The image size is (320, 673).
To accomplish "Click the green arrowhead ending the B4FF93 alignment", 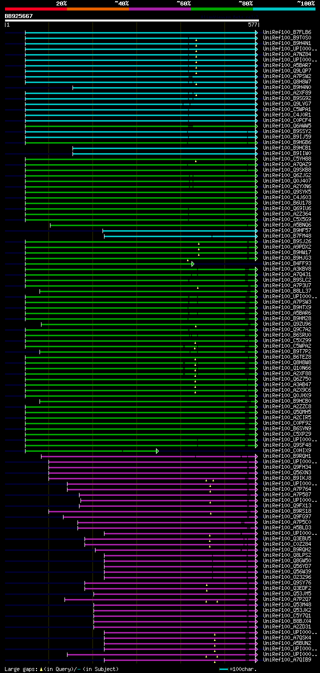I will [193, 263].
